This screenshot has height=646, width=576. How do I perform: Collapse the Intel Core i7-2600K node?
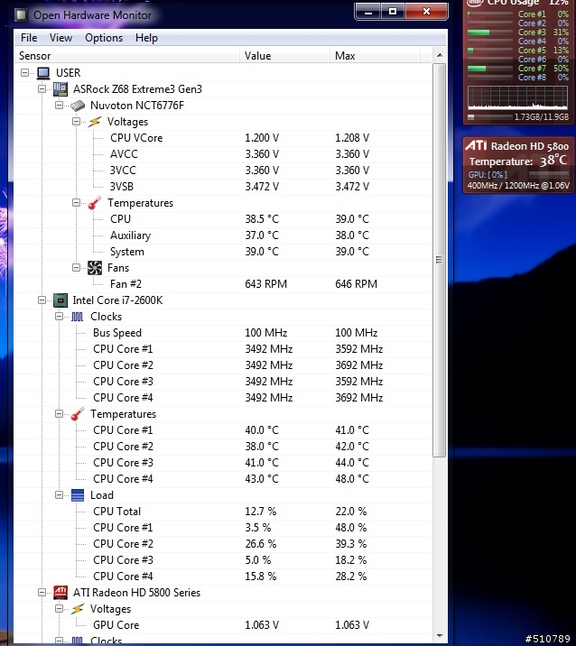(x=42, y=300)
